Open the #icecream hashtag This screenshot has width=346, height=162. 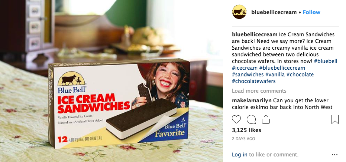click(x=245, y=68)
